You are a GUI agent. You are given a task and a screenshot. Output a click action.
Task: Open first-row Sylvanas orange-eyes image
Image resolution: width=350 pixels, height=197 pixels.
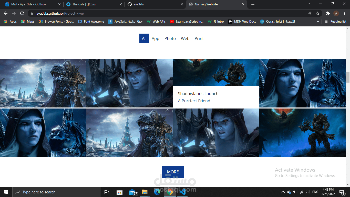click(130, 83)
